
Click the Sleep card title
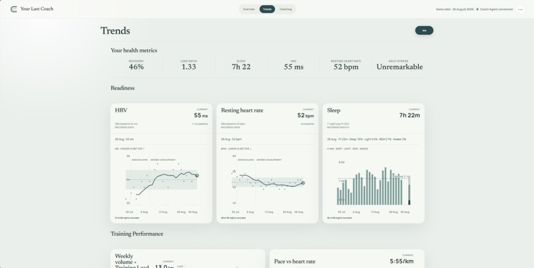point(333,111)
